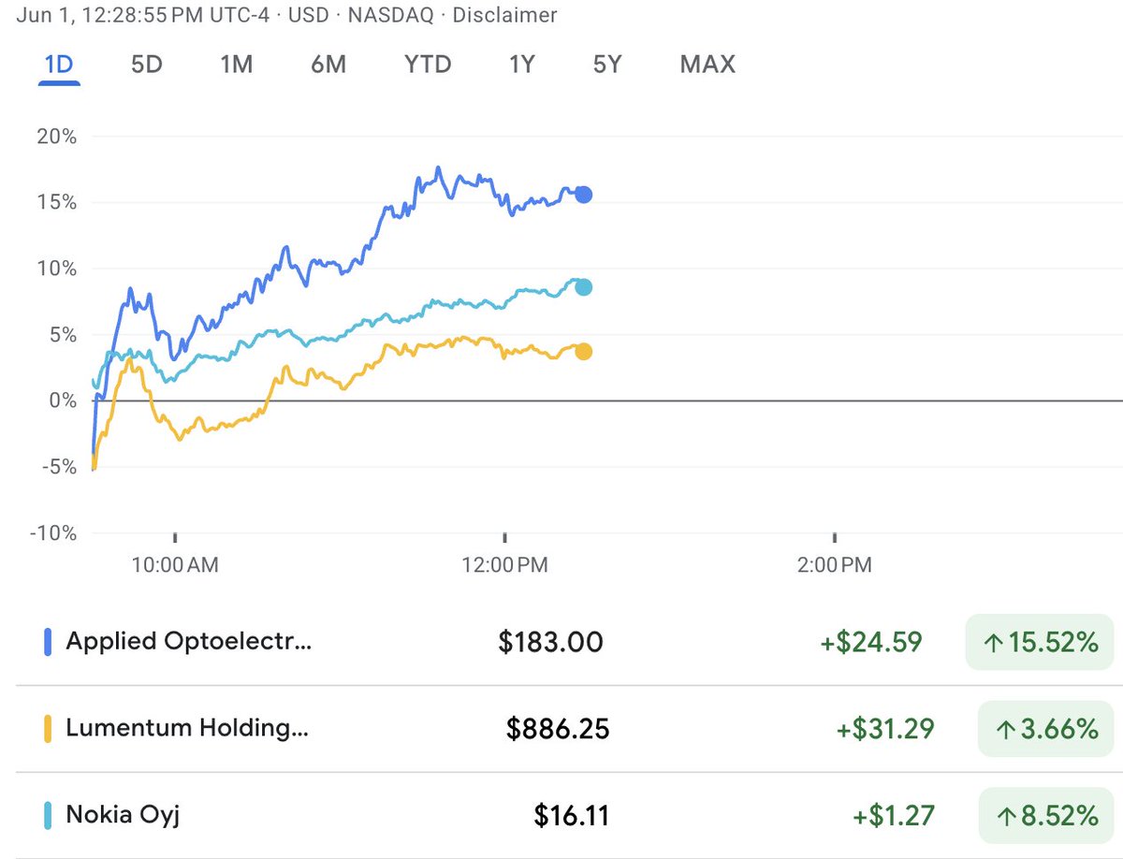Open the 5Y range tab

pos(606,65)
